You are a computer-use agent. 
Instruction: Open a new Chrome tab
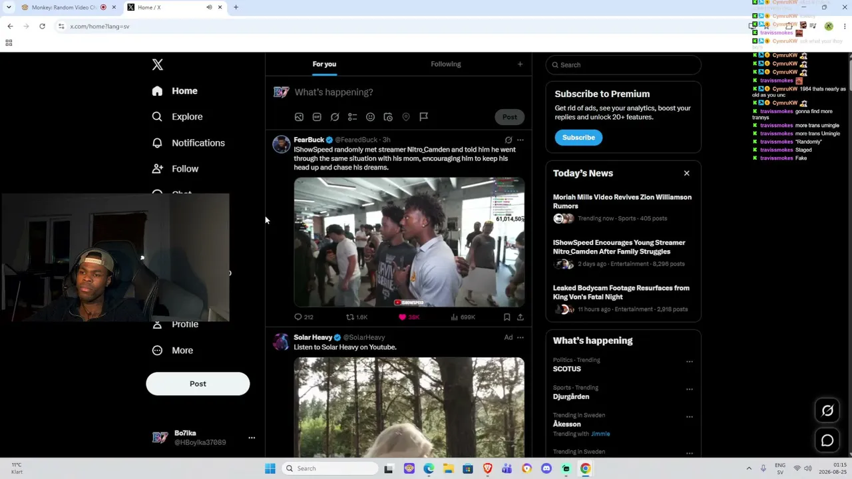coord(236,7)
